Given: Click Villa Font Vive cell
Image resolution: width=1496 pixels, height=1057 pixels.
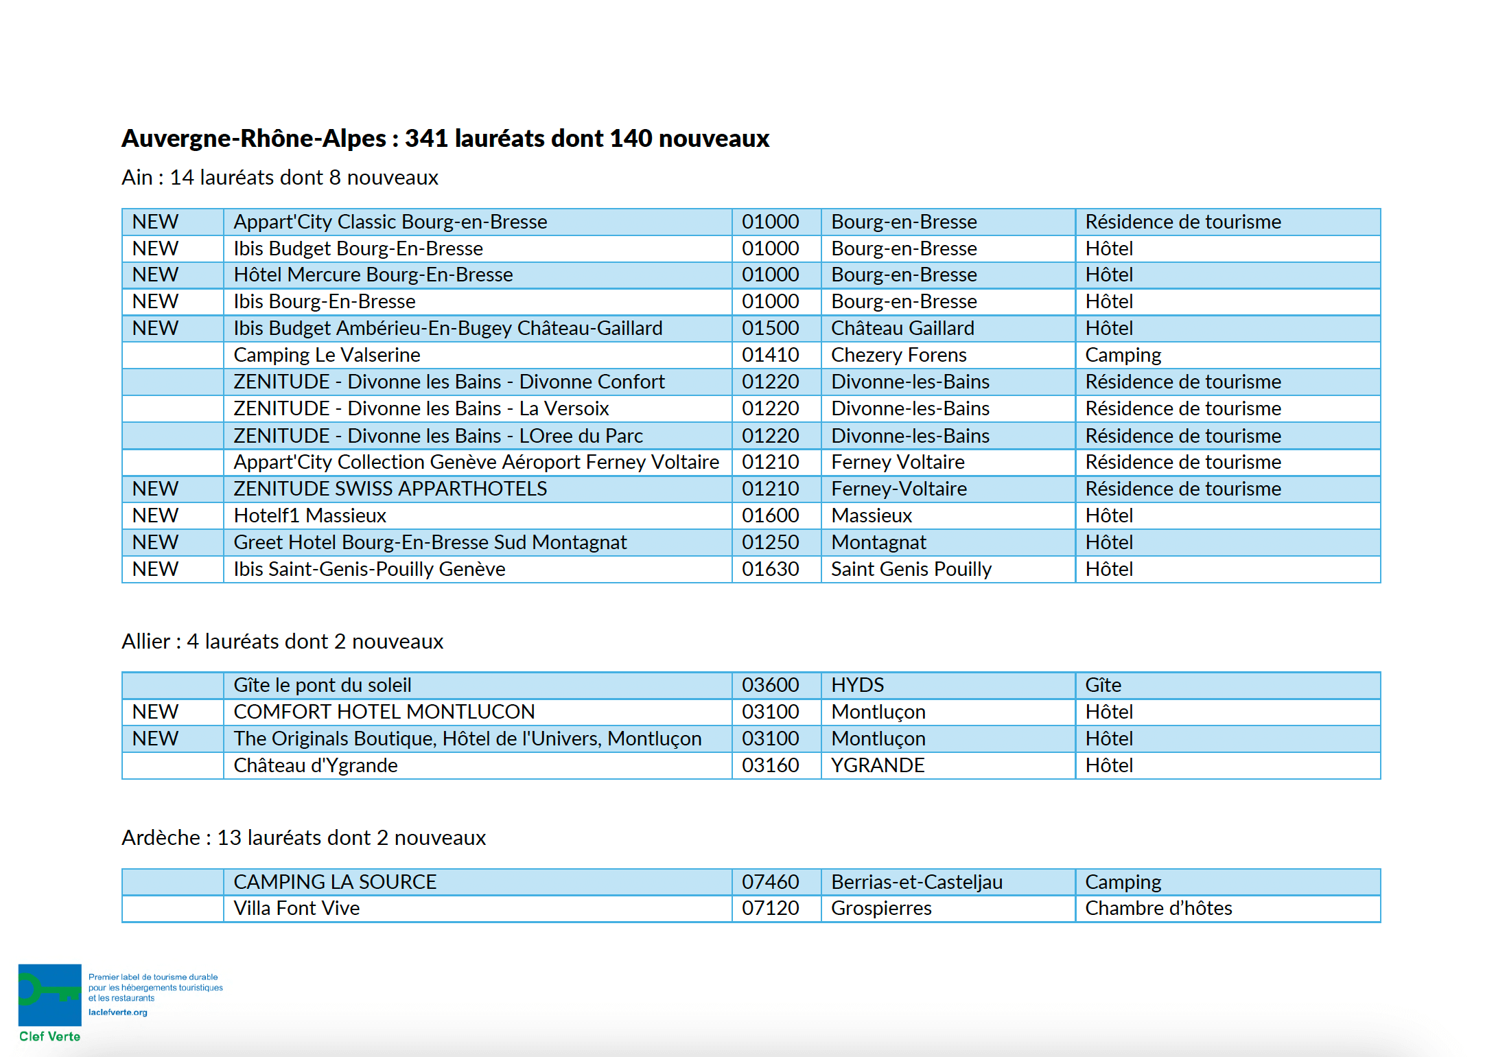Looking at the screenshot, I should [x=478, y=909].
